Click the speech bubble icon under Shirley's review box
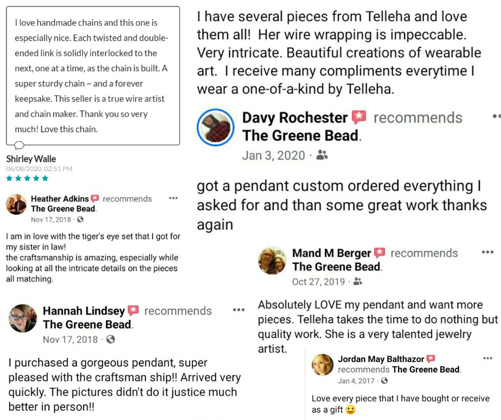The width and height of the screenshot is (501, 420). (20, 145)
